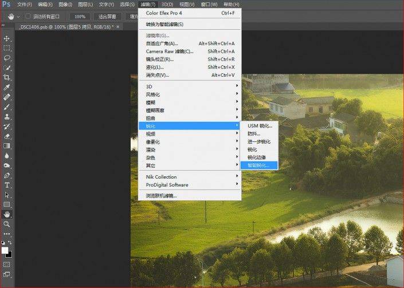Click the foreground color swatch

coord(5,250)
